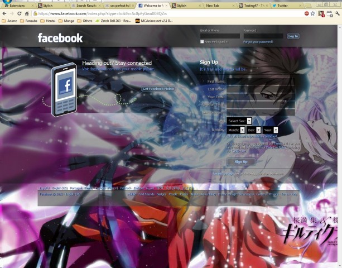The height and width of the screenshot is (268, 342).
Task: Open the Select Sex dropdown
Action: click(x=239, y=121)
